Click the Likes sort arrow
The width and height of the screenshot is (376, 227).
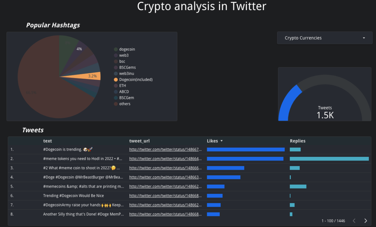point(222,141)
